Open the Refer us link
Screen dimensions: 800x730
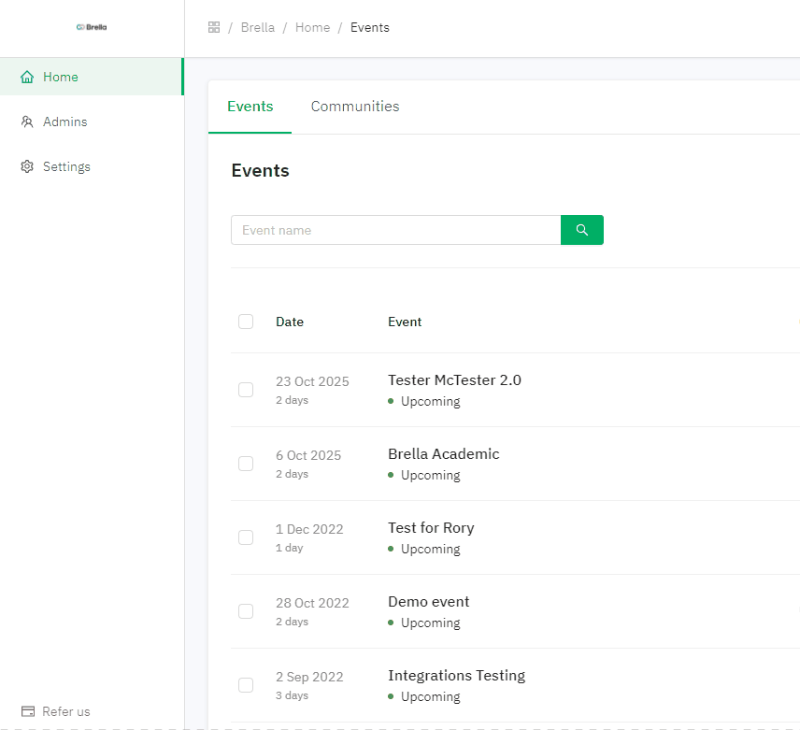(56, 711)
